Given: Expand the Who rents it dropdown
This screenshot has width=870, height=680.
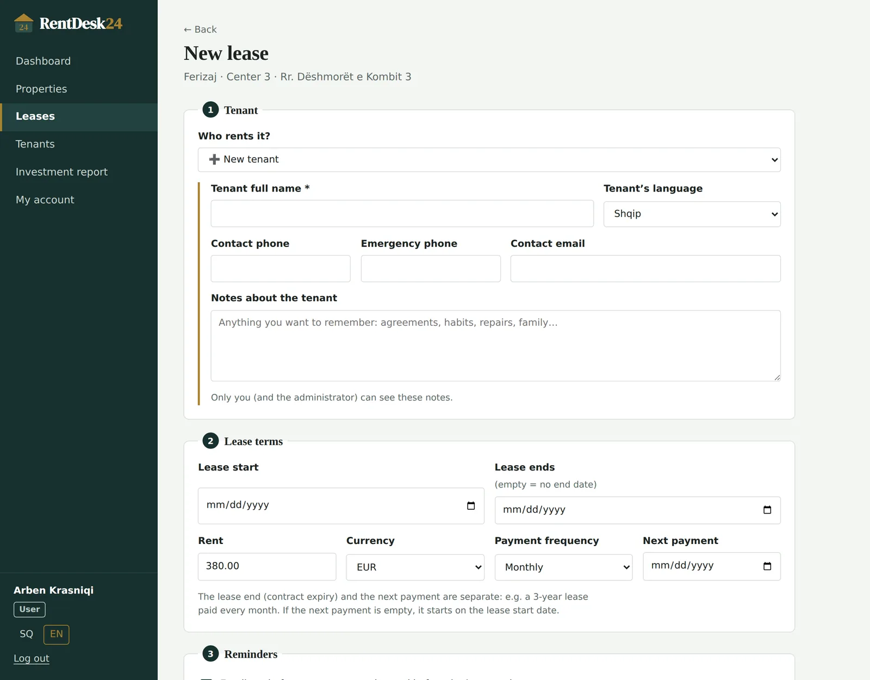Looking at the screenshot, I should 489,160.
